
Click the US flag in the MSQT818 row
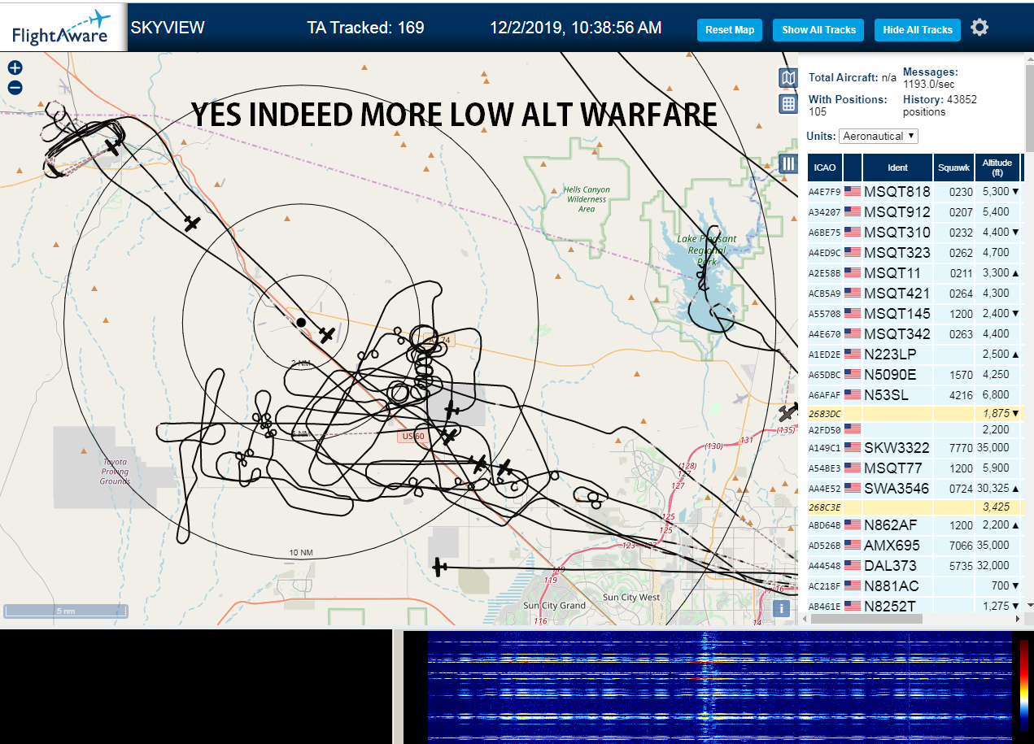click(853, 192)
